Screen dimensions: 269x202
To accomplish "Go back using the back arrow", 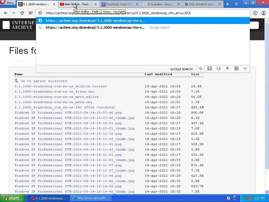I will coord(6,13).
